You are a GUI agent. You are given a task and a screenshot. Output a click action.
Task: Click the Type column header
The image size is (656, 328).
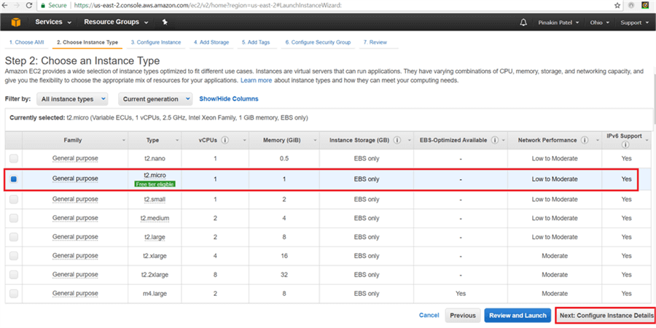153,141
